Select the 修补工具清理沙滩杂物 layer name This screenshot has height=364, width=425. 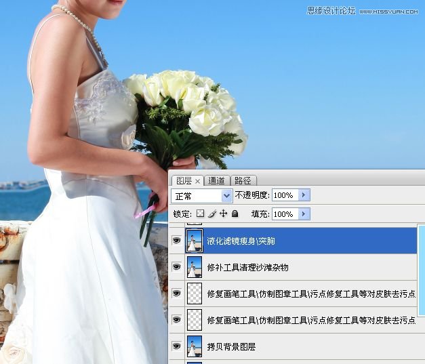click(x=247, y=268)
